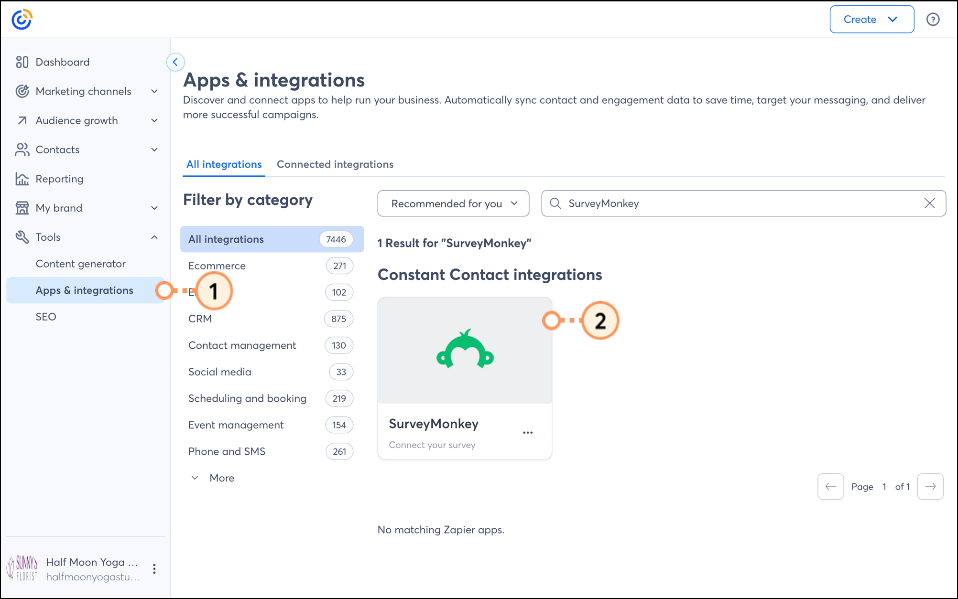Click the 875 count badge beside CRM

pos(338,319)
